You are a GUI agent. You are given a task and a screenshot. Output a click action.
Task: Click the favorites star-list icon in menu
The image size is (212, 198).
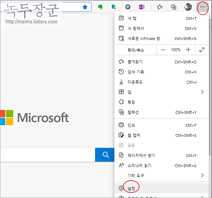coord(121,62)
